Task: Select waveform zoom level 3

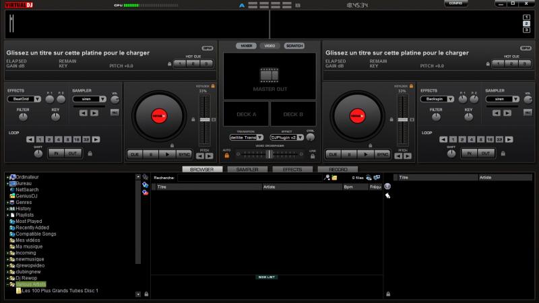Action: (526, 30)
